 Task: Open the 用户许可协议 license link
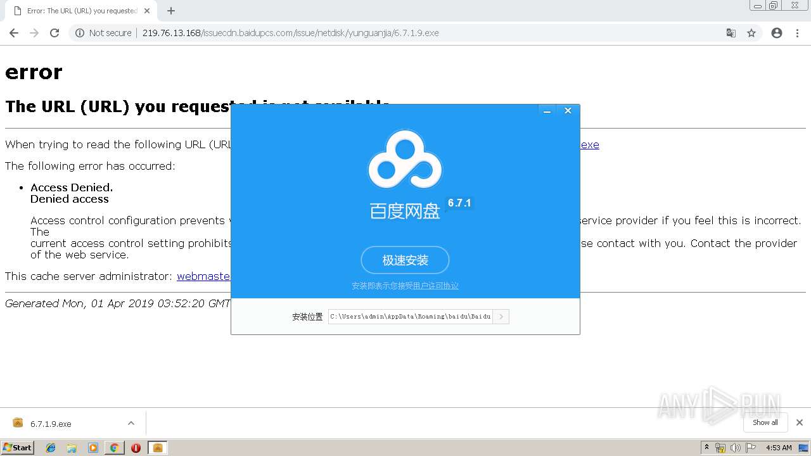tap(436, 286)
